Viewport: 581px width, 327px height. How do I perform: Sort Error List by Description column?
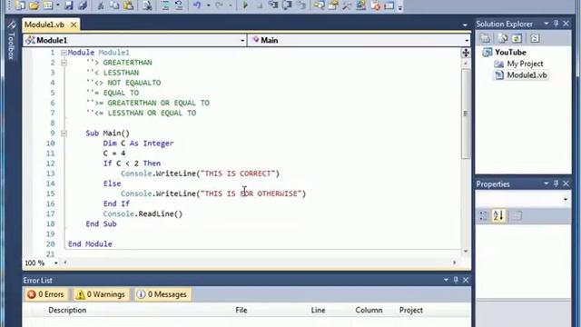[67, 310]
